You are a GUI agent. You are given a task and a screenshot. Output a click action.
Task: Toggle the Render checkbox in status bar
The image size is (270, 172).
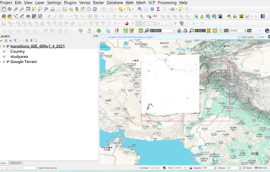click(x=244, y=168)
